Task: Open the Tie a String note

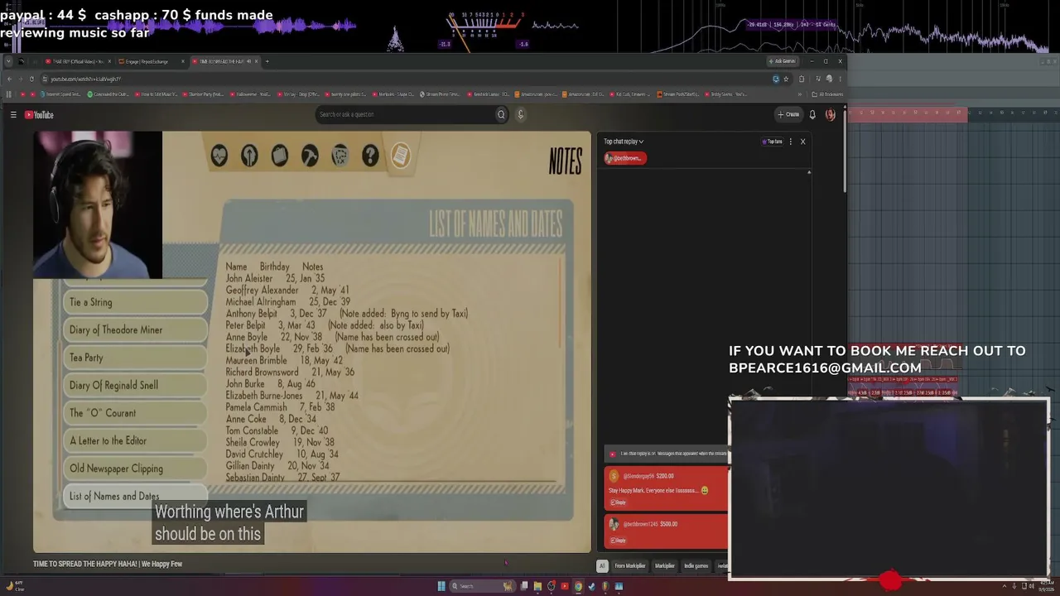Action: [x=135, y=302]
